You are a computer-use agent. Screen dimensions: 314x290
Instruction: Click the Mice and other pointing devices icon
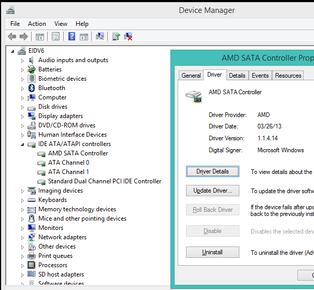pos(32,219)
